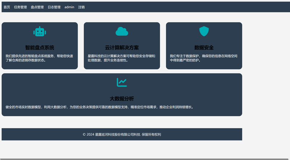Image resolution: width=290 pixels, height=160 pixels.
Task: Select the 云计算解决方案 card heading
Action: pyautogui.click(x=122, y=48)
